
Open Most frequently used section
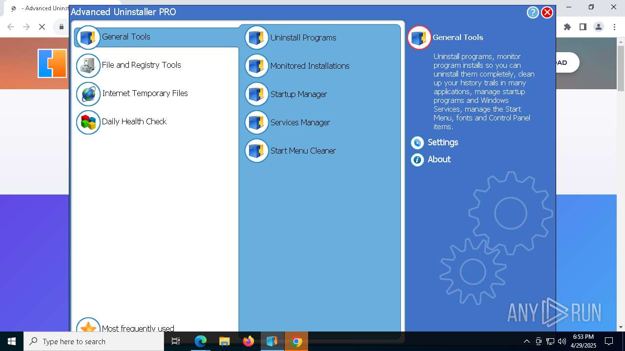pos(138,328)
